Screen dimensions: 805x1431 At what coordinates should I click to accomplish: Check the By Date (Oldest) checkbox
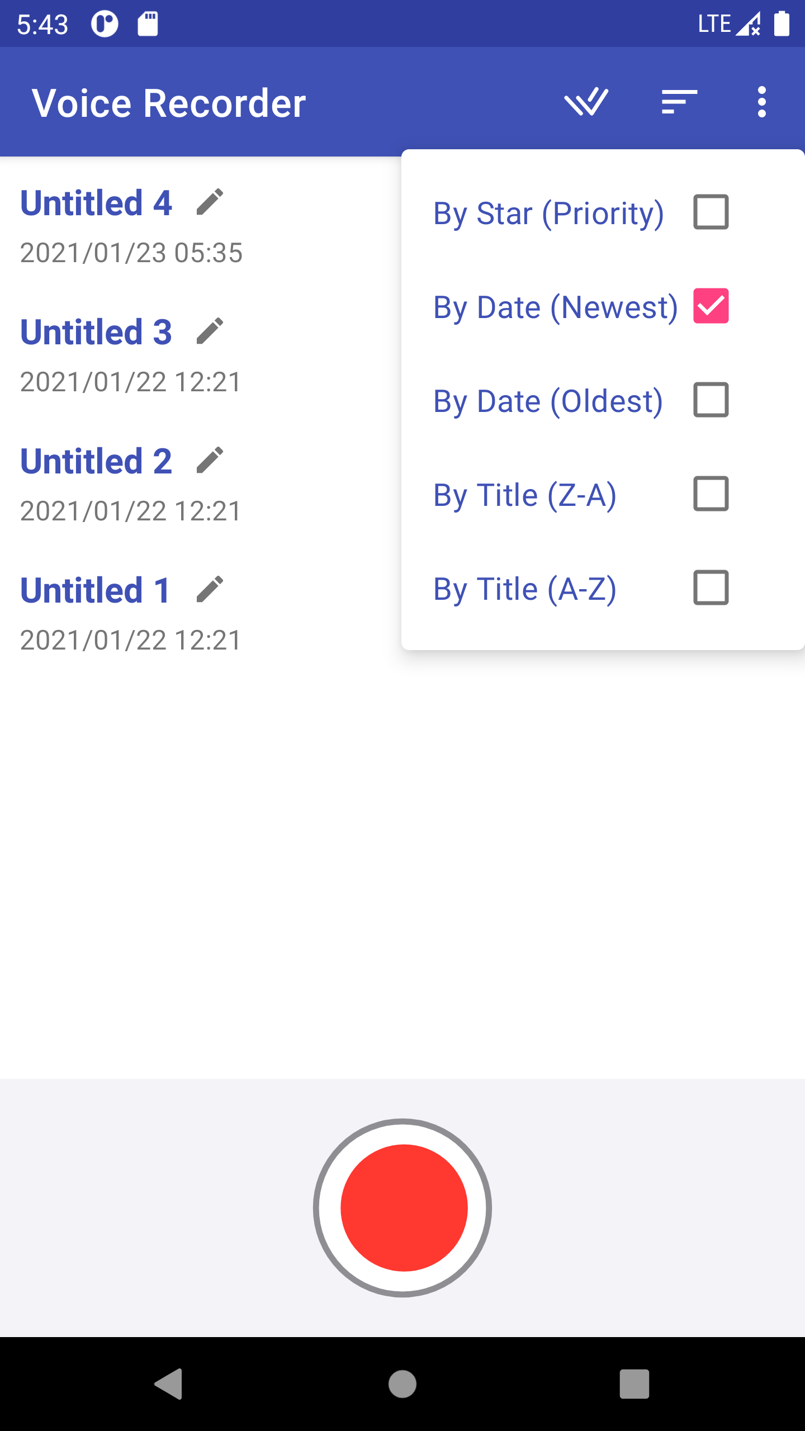(x=711, y=400)
